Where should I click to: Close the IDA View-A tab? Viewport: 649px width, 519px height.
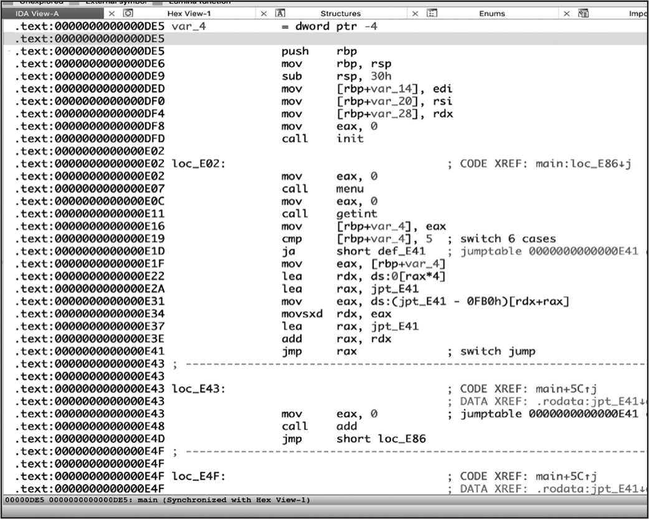click(x=111, y=13)
